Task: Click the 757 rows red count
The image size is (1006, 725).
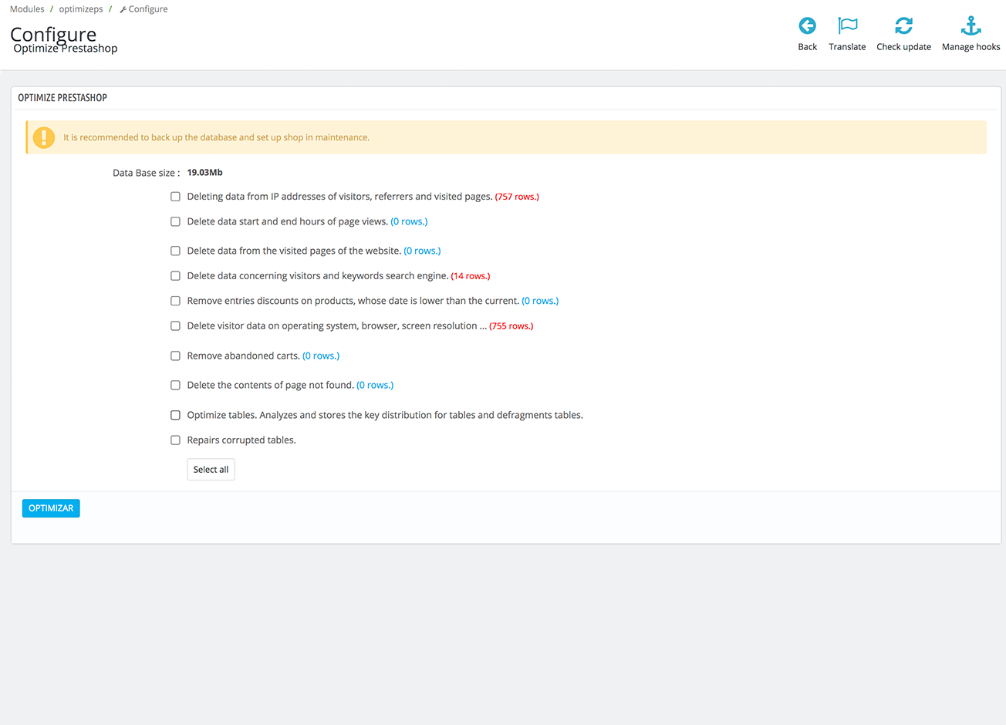Action: pos(517,197)
